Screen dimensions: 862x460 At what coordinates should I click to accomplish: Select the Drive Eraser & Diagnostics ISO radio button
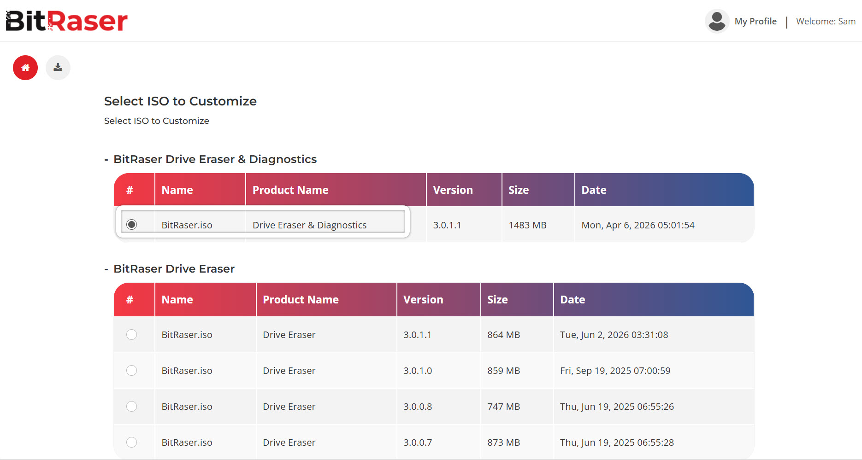click(x=132, y=224)
